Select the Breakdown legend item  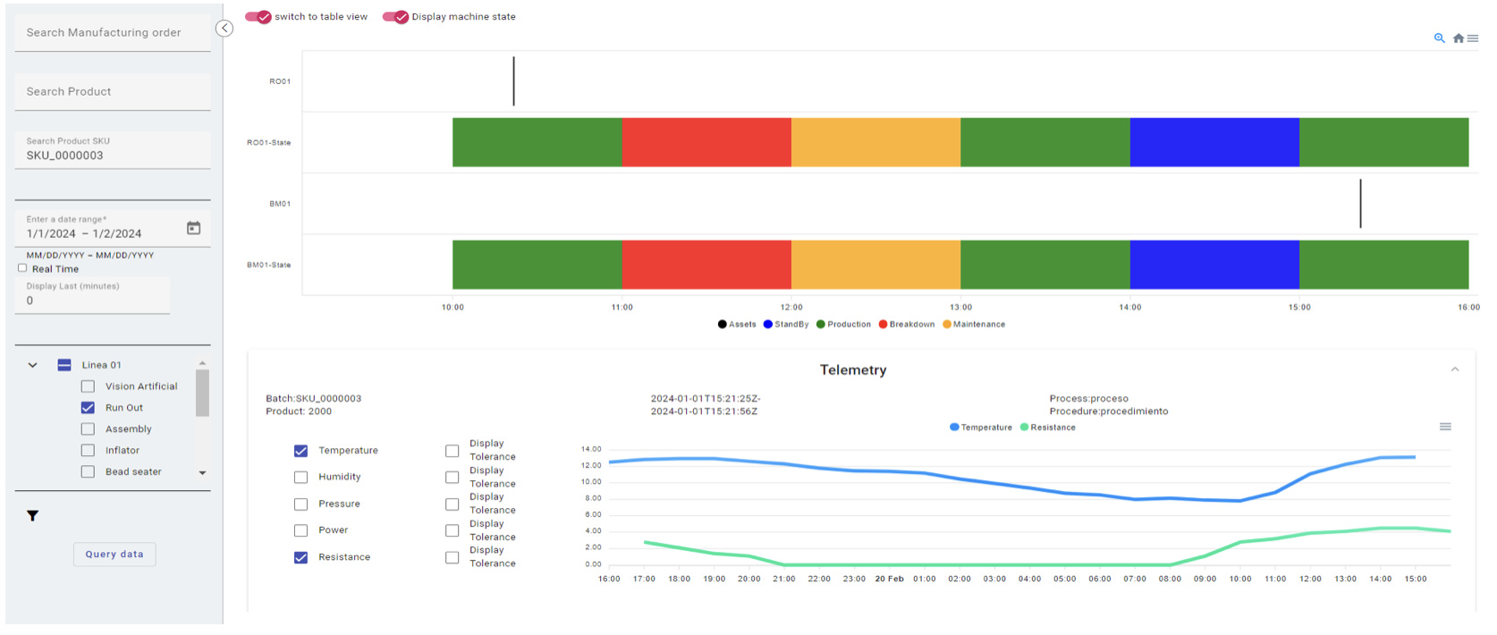906,325
